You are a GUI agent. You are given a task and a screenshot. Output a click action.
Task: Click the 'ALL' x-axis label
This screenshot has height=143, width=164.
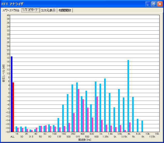(12, 137)
